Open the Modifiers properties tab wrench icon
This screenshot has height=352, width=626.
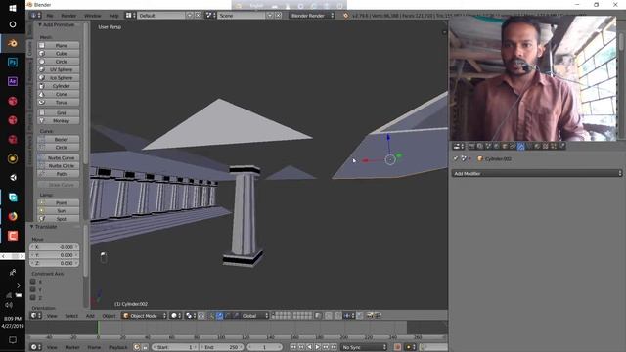520,147
